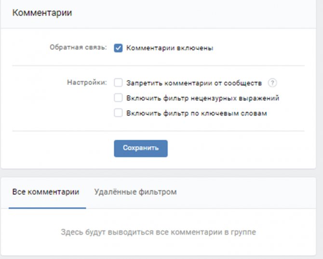Click the blue underline beneath Все комментарии

[47, 208]
